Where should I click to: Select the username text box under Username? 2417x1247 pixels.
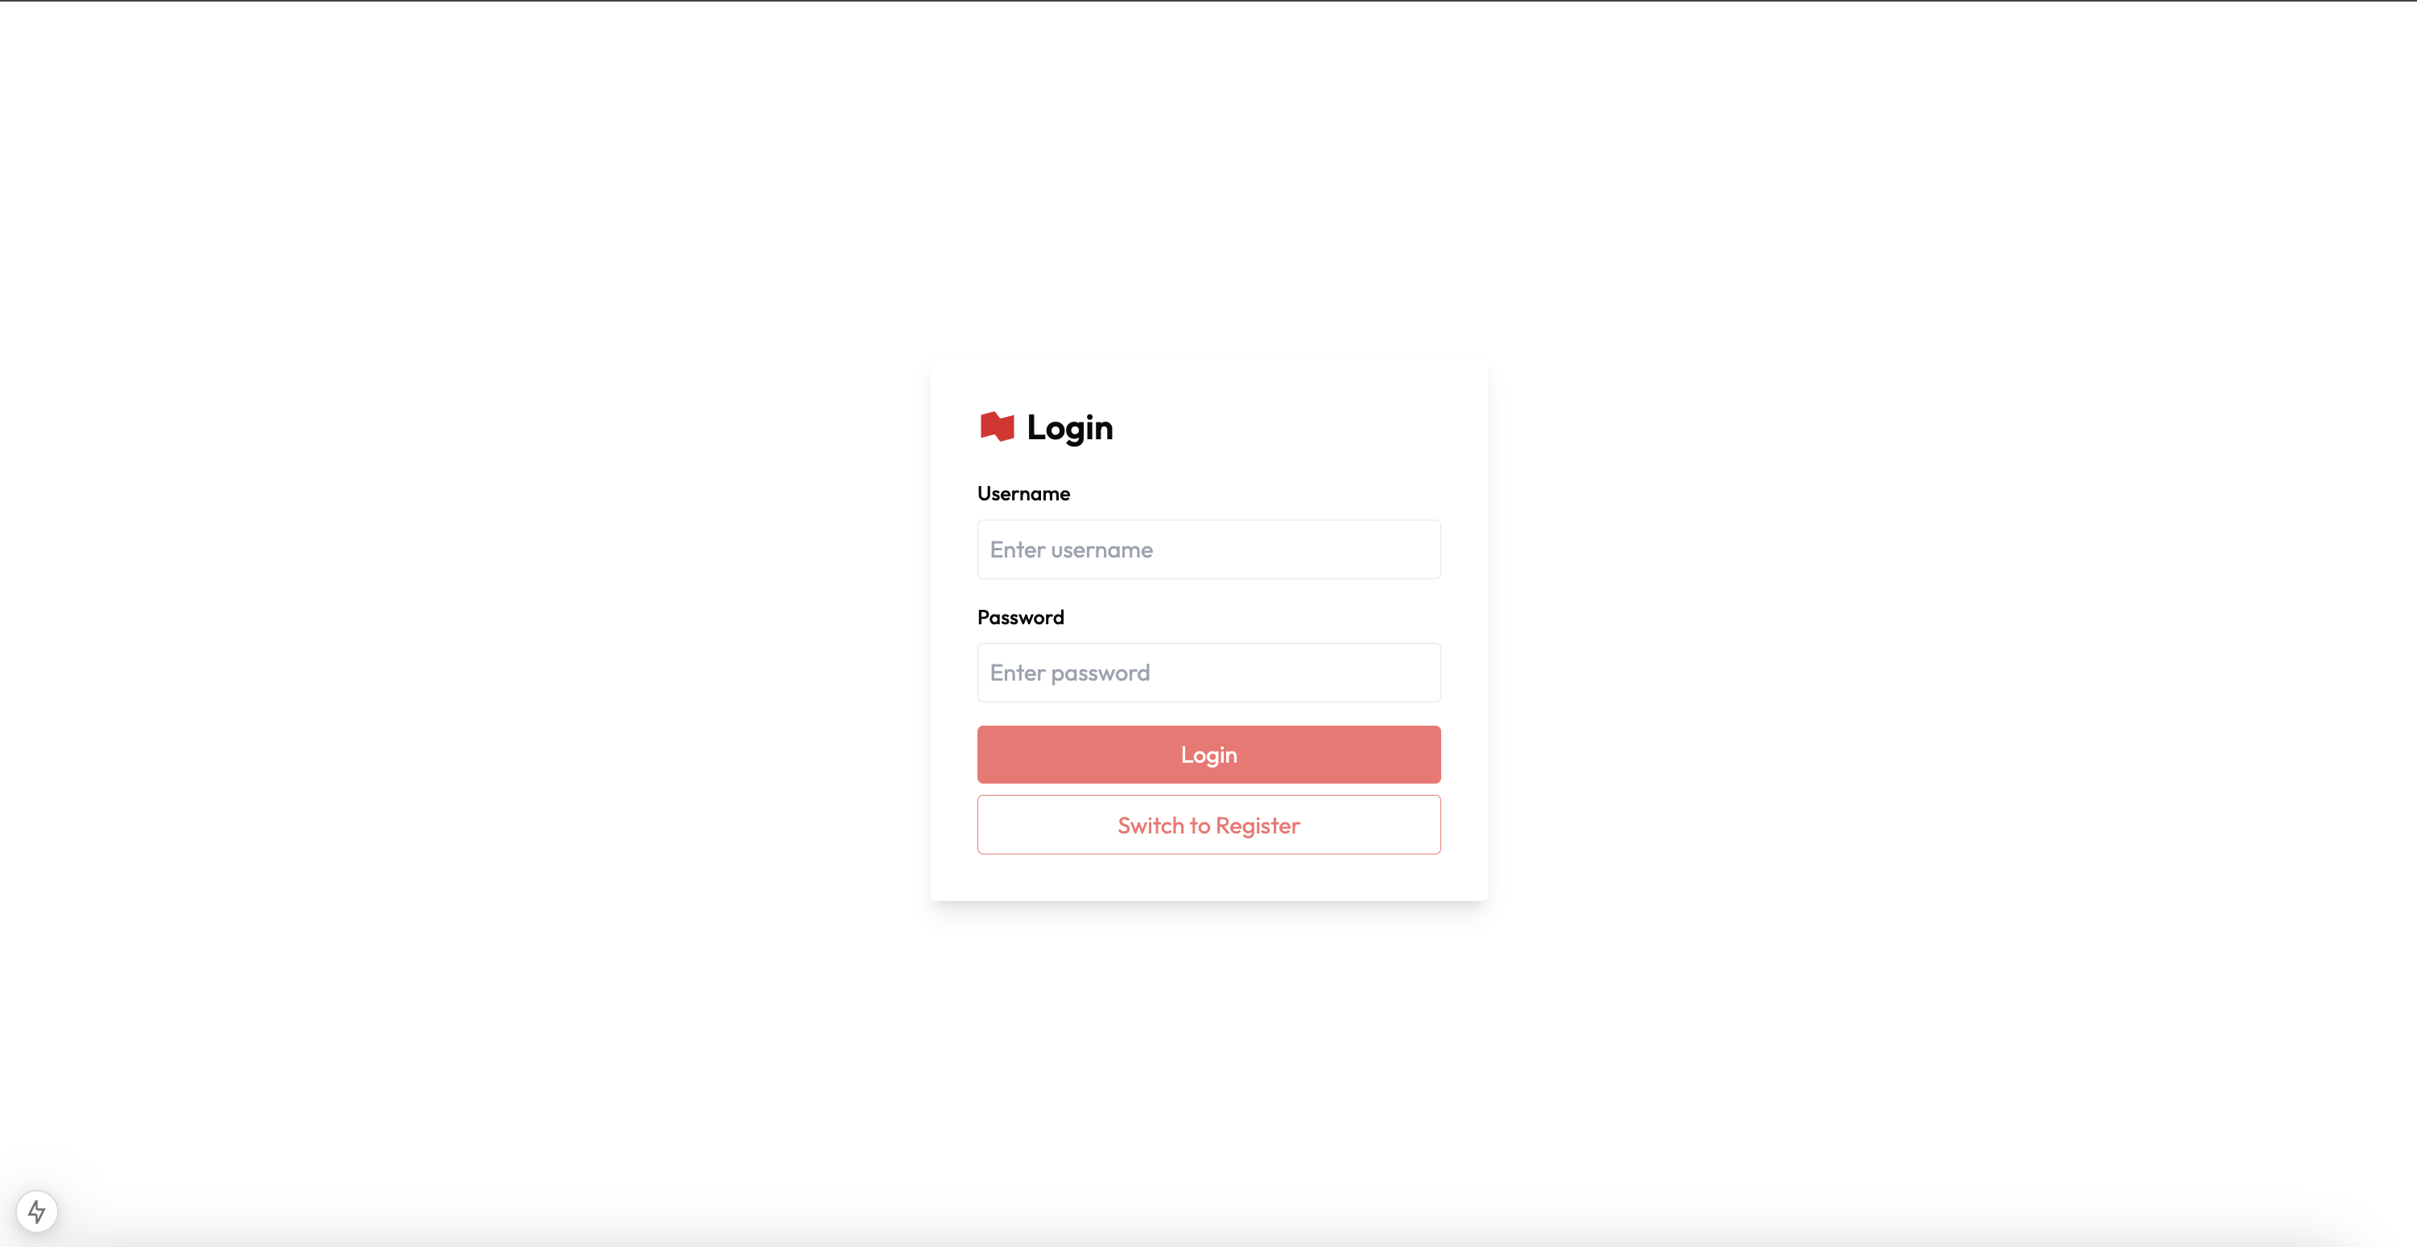click(1208, 549)
